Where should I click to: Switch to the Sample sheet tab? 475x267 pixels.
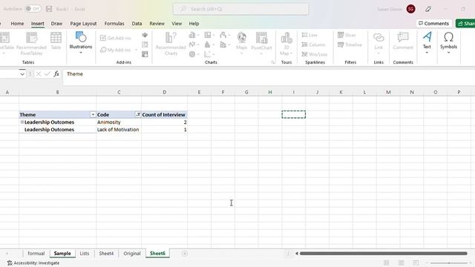click(x=62, y=254)
